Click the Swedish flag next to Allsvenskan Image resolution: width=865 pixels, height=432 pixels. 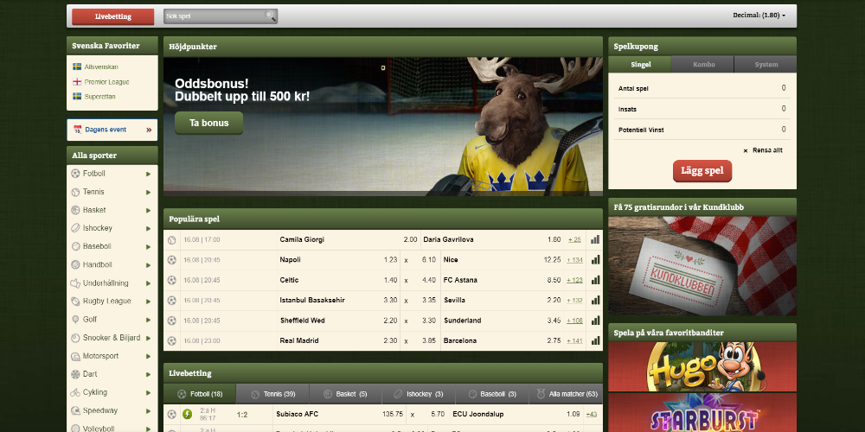[77, 67]
